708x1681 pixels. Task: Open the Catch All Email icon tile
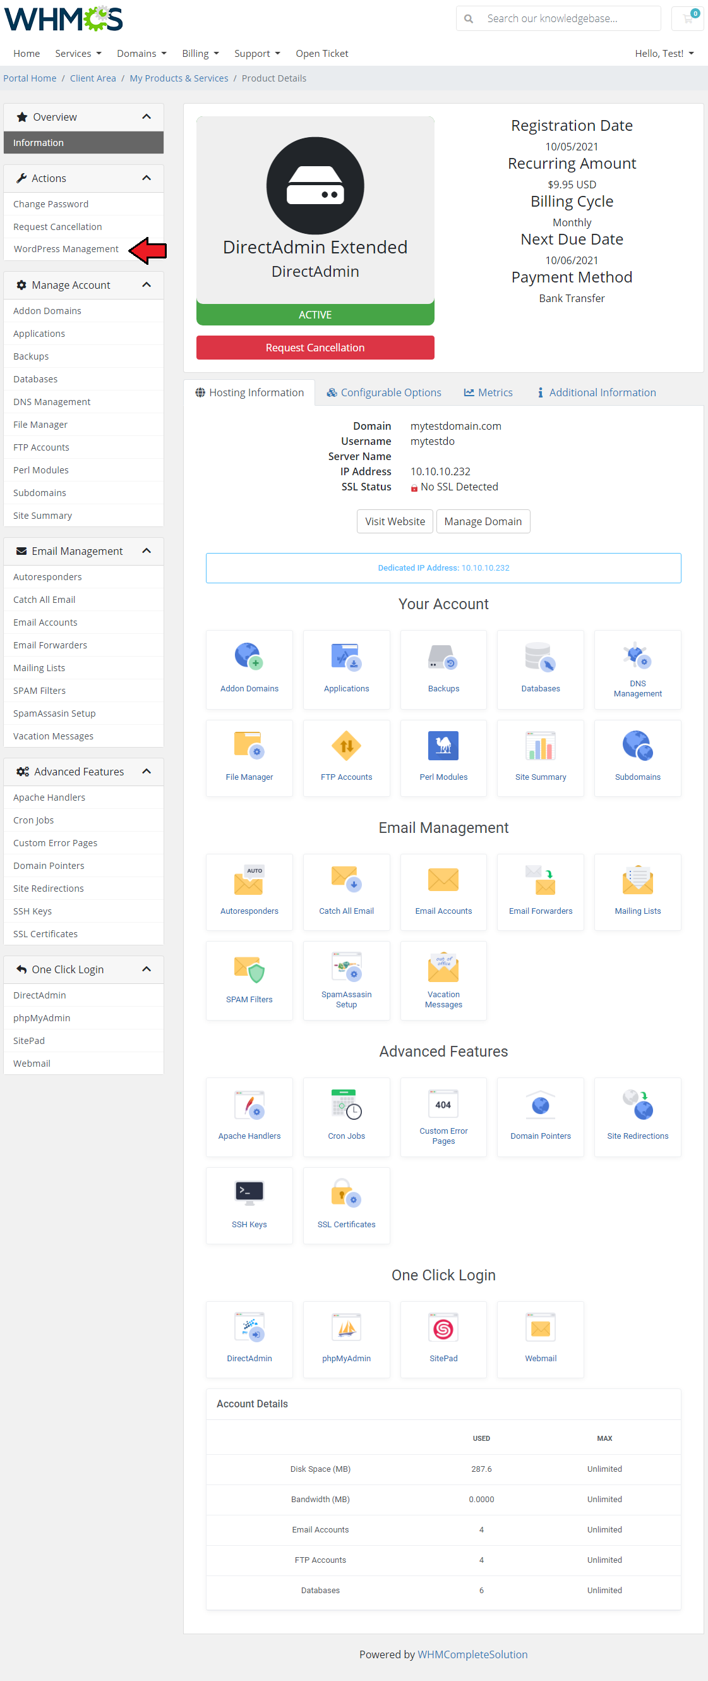tap(346, 892)
